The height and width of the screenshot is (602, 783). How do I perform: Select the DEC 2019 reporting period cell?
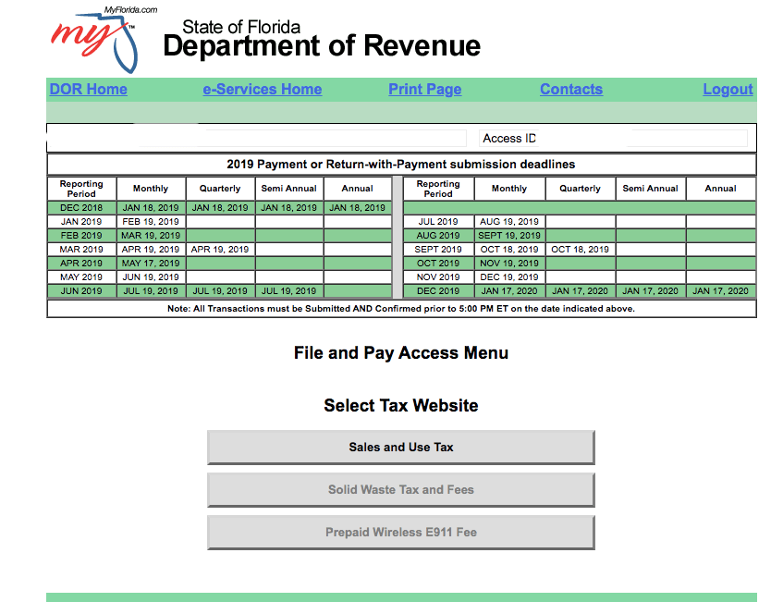coord(438,290)
